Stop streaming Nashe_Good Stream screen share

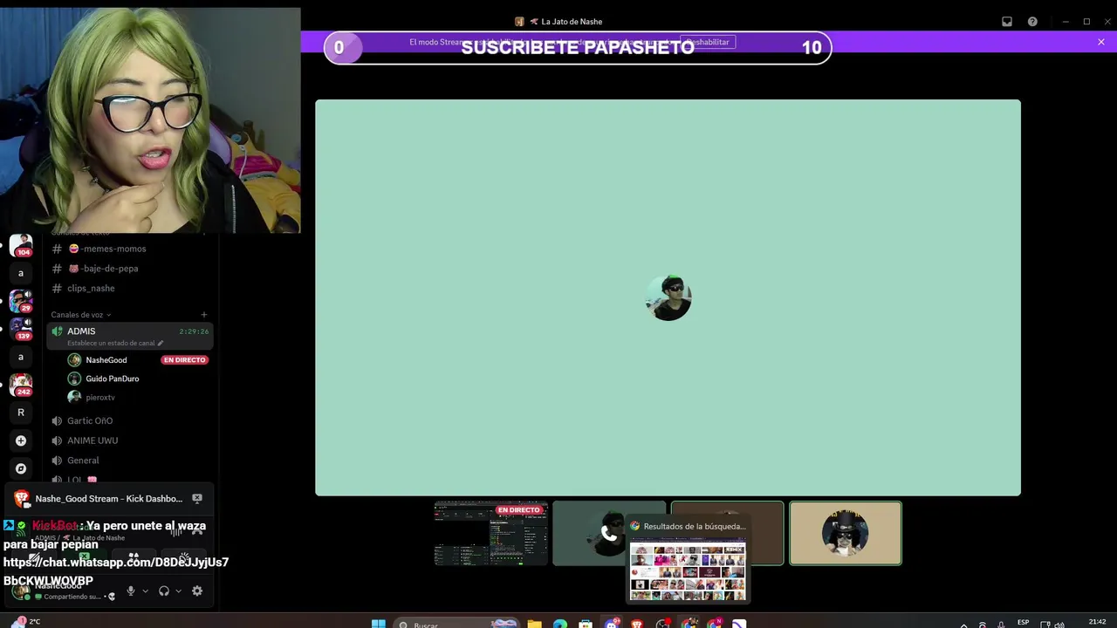pyautogui.click(x=197, y=498)
